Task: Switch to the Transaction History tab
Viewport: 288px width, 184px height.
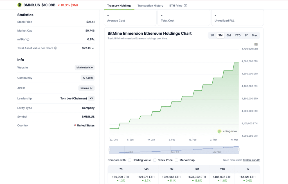Action: 150,5
